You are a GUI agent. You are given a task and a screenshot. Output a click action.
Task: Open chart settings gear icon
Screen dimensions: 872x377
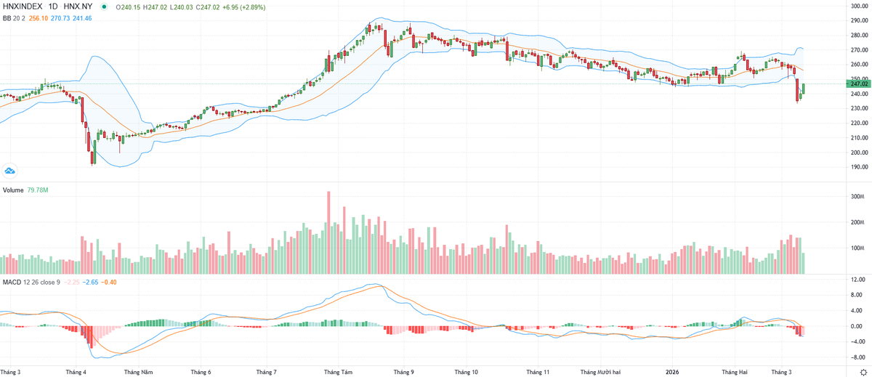[863, 372]
